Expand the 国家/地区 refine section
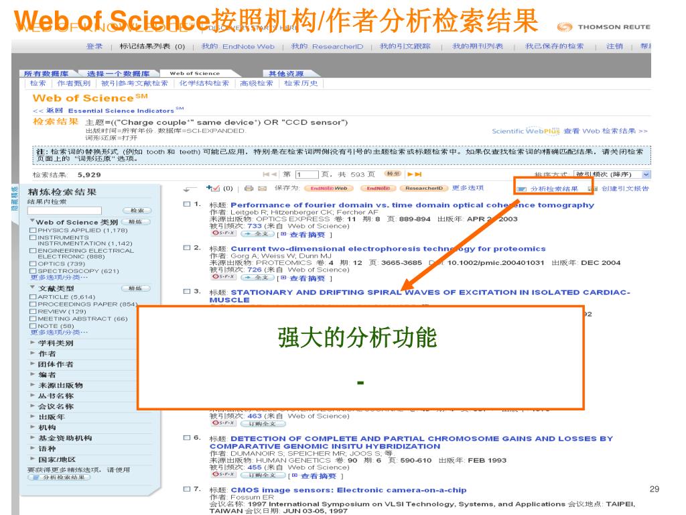686x515 pixels. pyautogui.click(x=32, y=459)
